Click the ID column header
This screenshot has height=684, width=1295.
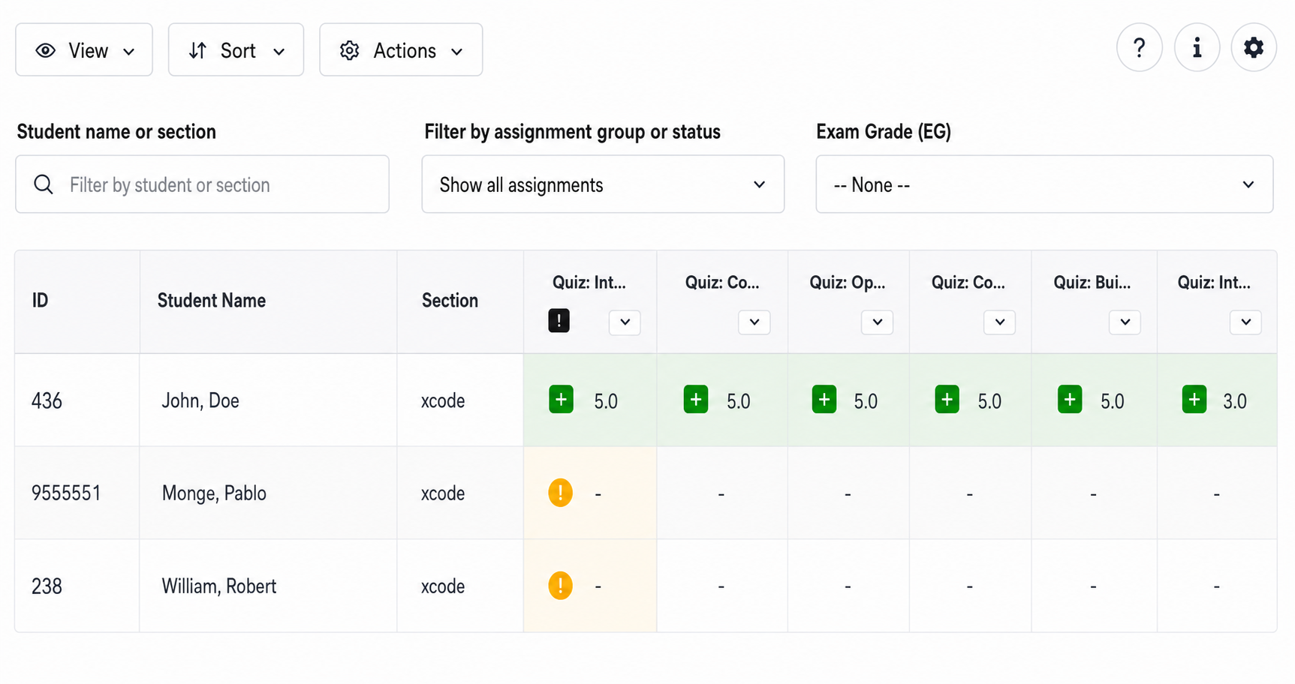(40, 301)
